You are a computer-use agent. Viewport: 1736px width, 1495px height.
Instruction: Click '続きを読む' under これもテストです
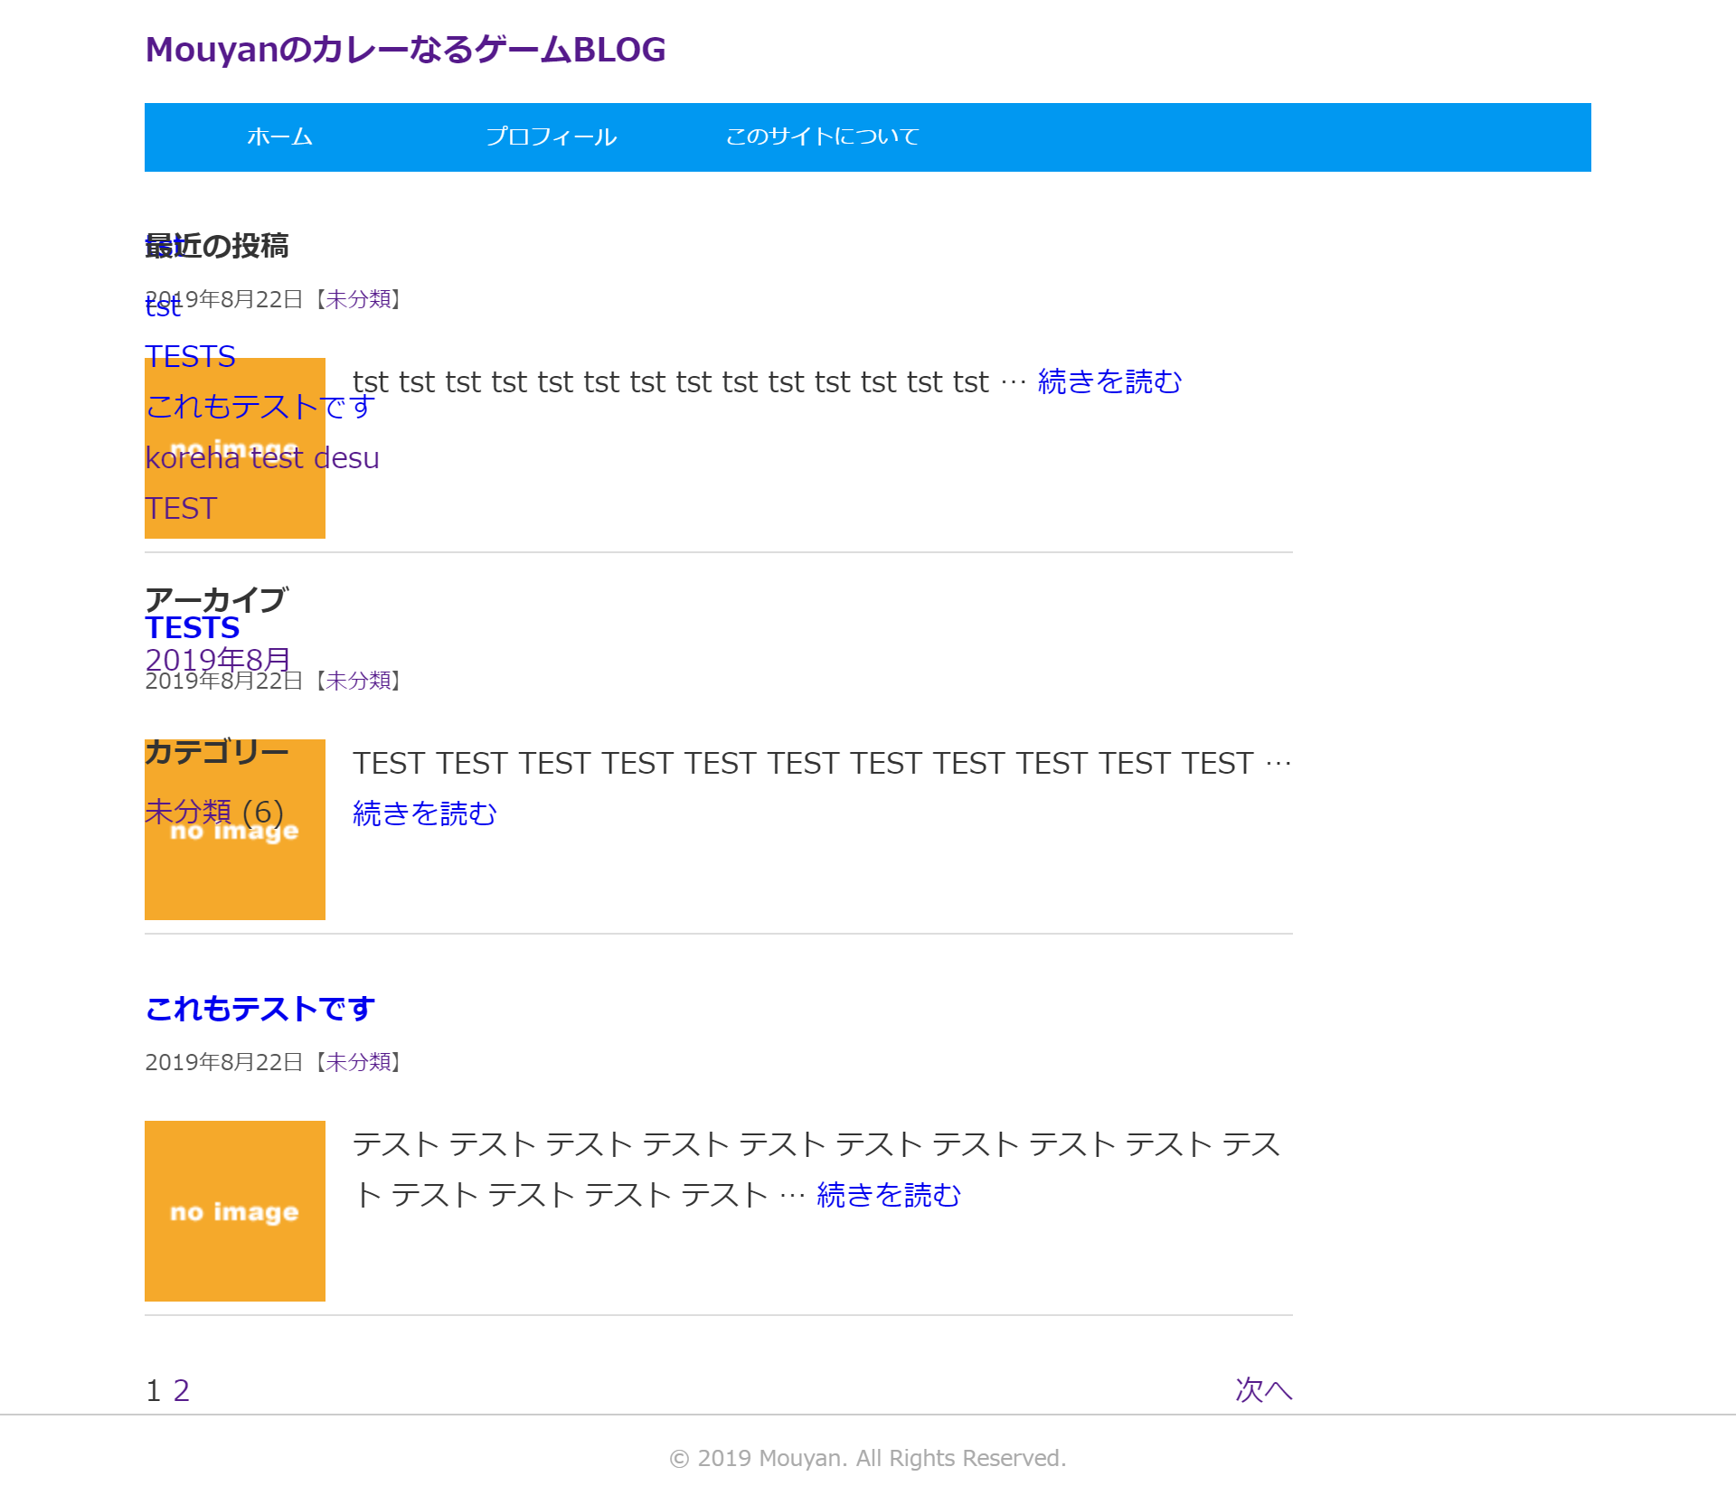point(888,1193)
